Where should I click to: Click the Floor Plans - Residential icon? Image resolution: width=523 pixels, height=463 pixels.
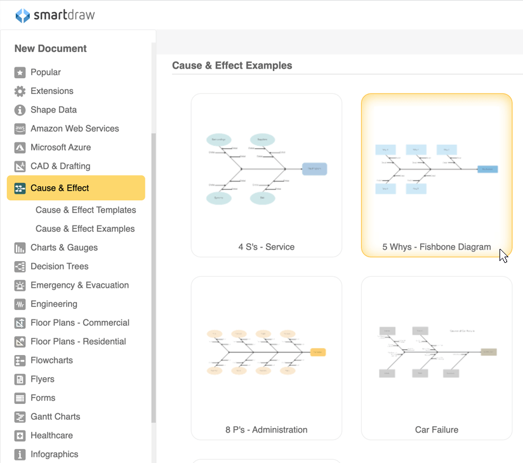click(20, 342)
